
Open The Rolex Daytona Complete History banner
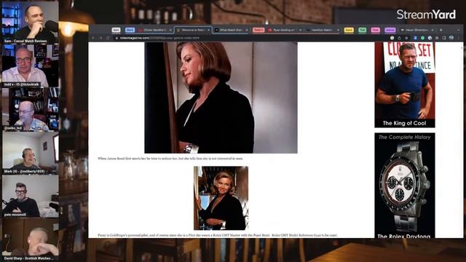(405, 186)
